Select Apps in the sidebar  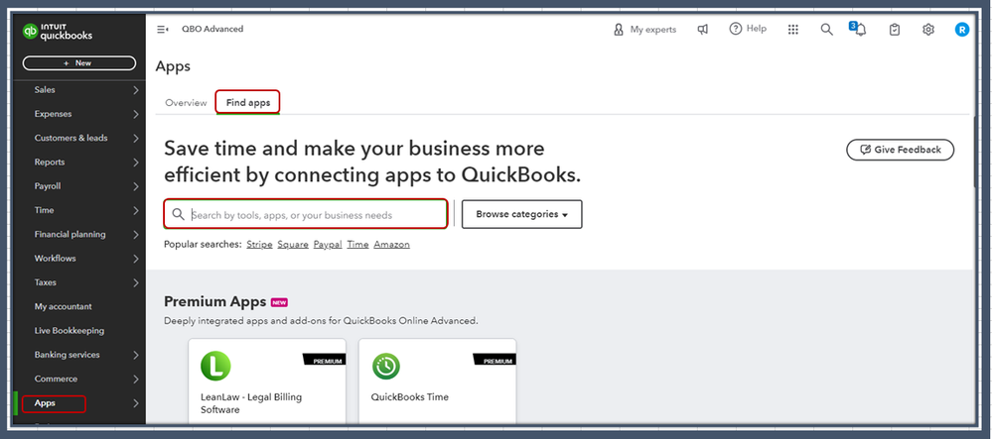(x=45, y=403)
